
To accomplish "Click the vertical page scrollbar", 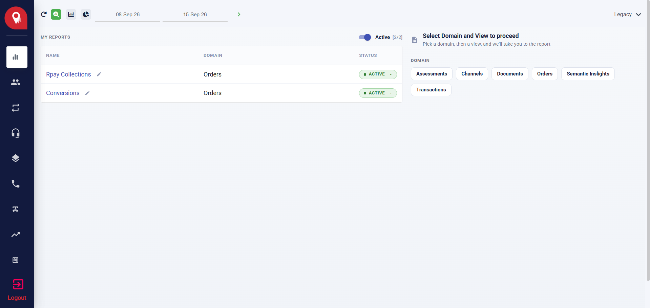I will [x=648, y=140].
